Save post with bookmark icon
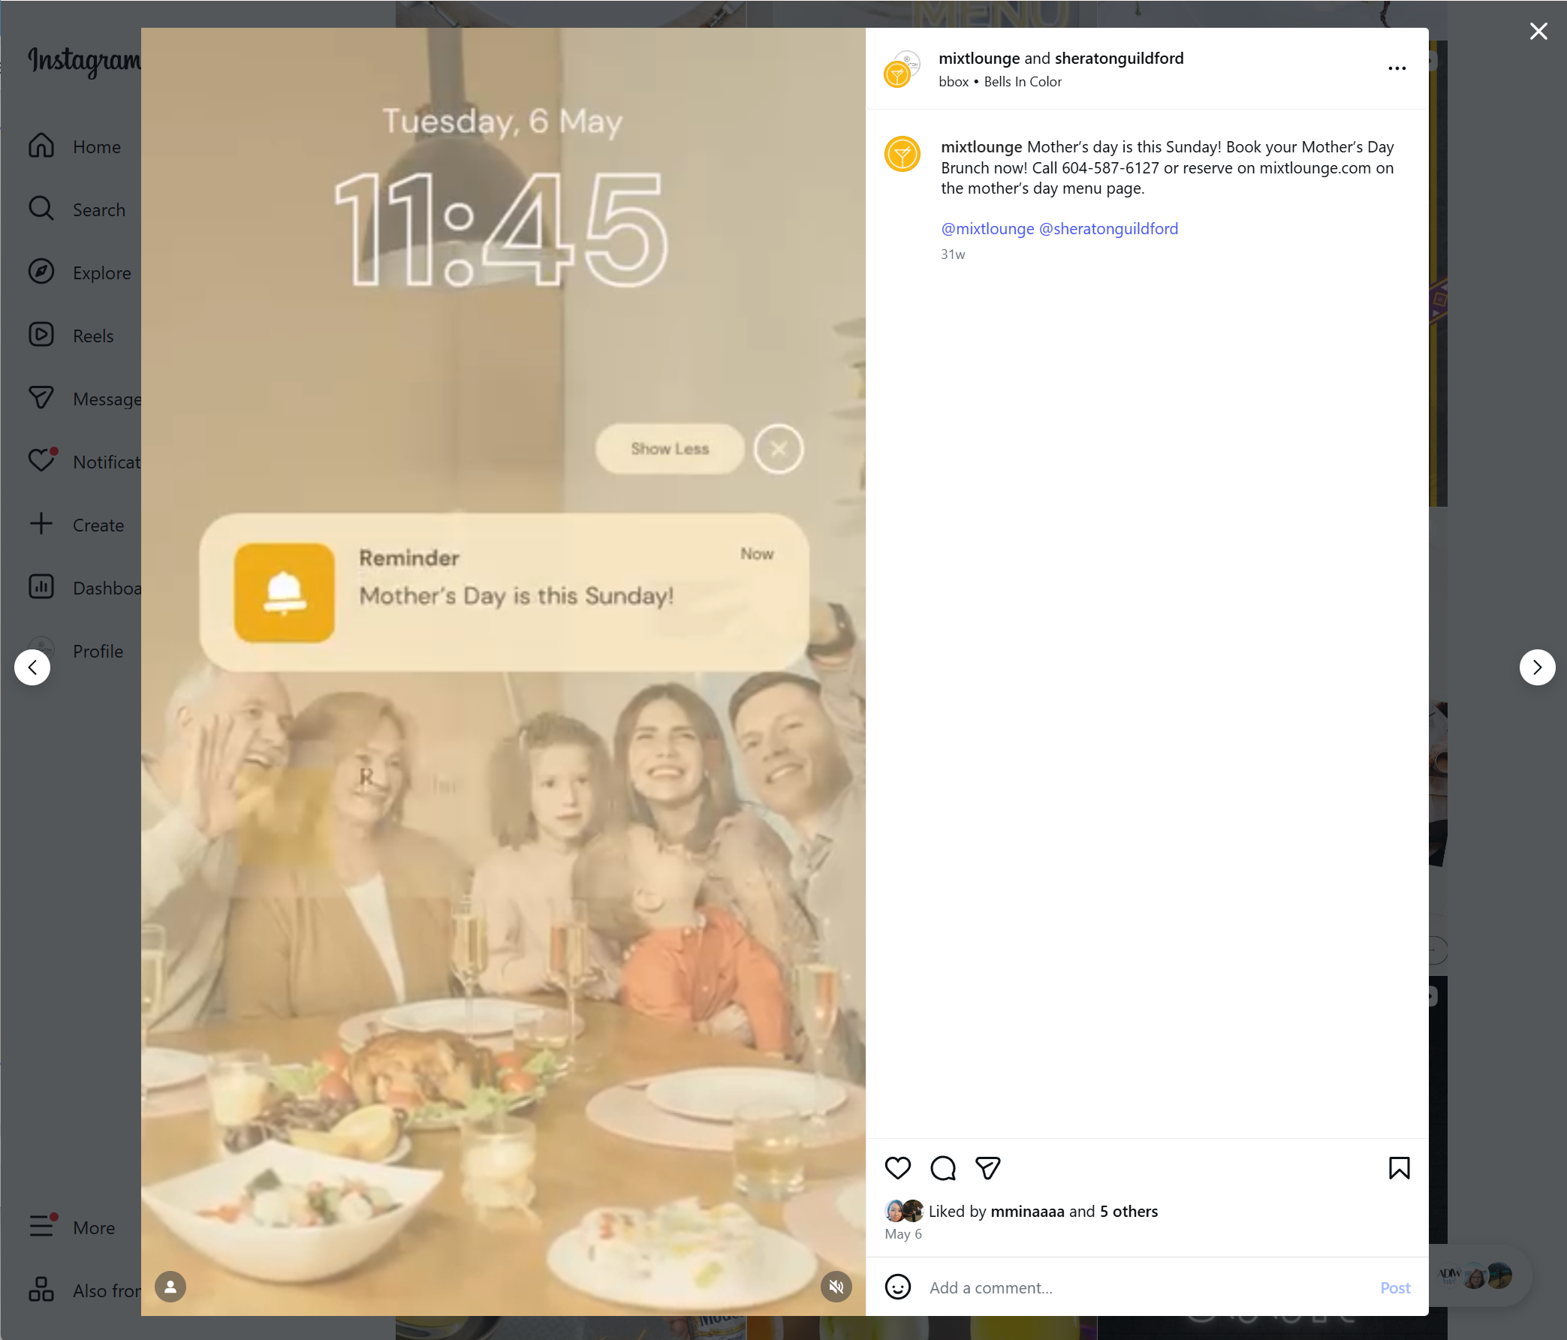The height and width of the screenshot is (1340, 1567). (1398, 1168)
